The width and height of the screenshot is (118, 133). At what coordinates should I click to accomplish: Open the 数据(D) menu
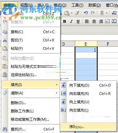point(95,5)
